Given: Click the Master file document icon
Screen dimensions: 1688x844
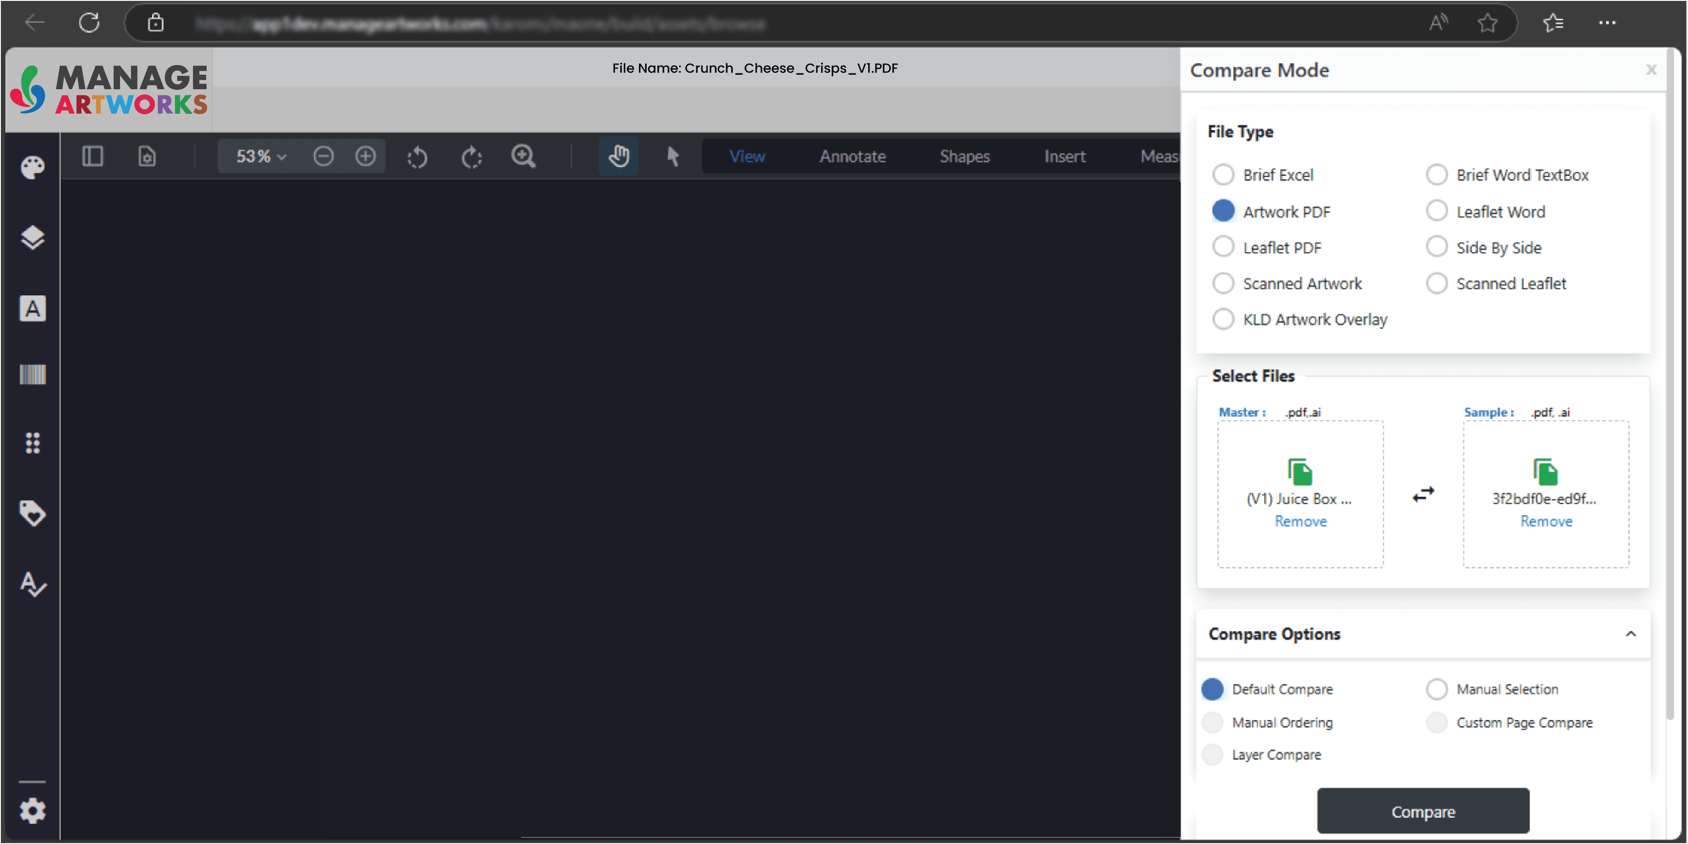Looking at the screenshot, I should 1300,472.
